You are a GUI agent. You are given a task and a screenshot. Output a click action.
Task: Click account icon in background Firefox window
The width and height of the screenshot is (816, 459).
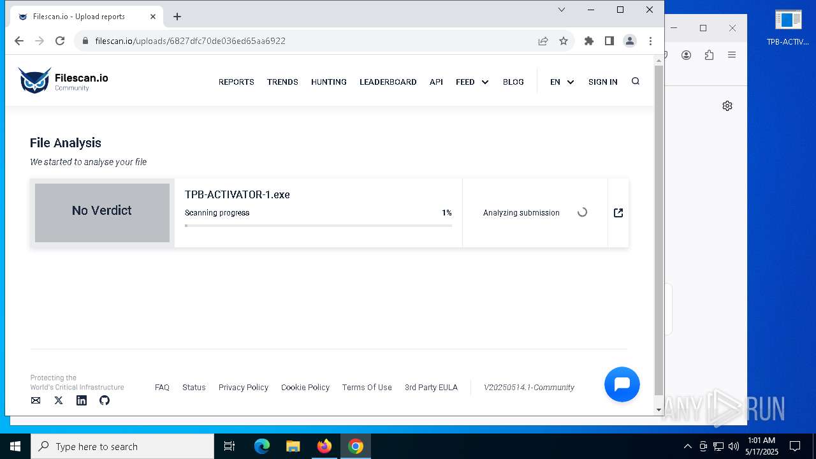click(686, 55)
